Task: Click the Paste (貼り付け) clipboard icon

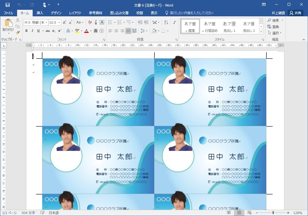Action: (x=8, y=26)
